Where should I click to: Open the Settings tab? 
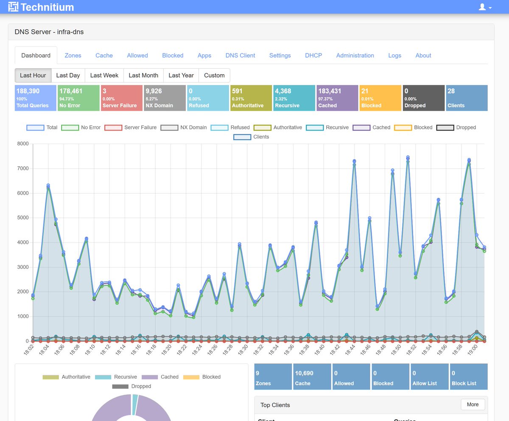pos(280,56)
